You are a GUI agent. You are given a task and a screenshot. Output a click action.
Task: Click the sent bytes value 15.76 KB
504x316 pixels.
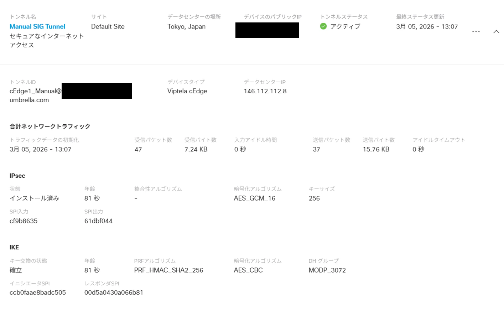point(376,150)
